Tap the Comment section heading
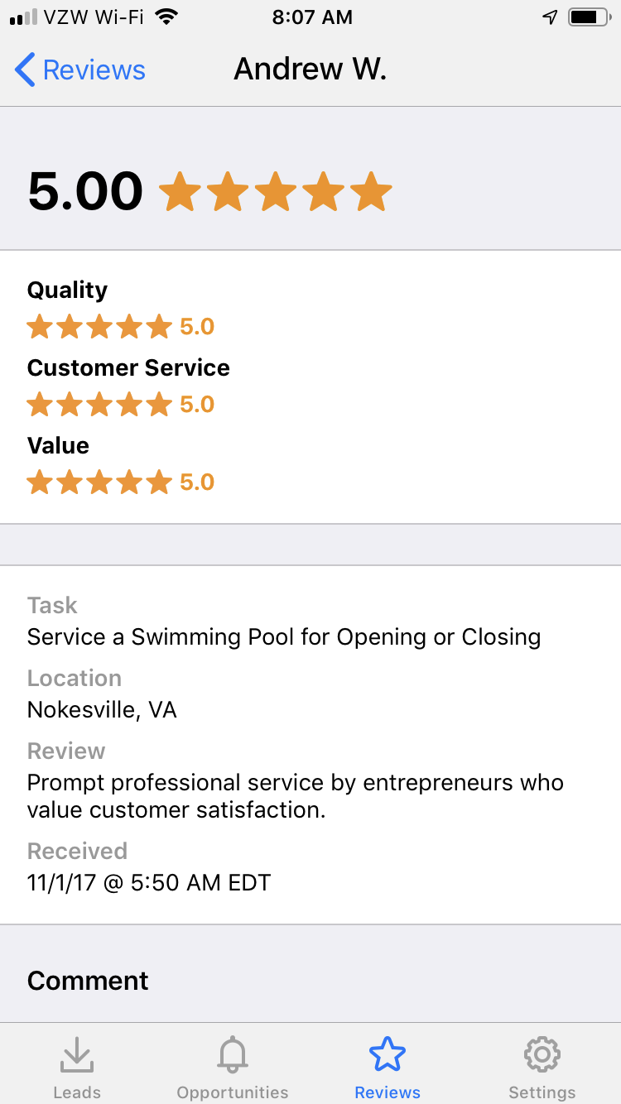Screen dimensions: 621x1104 pos(88,981)
